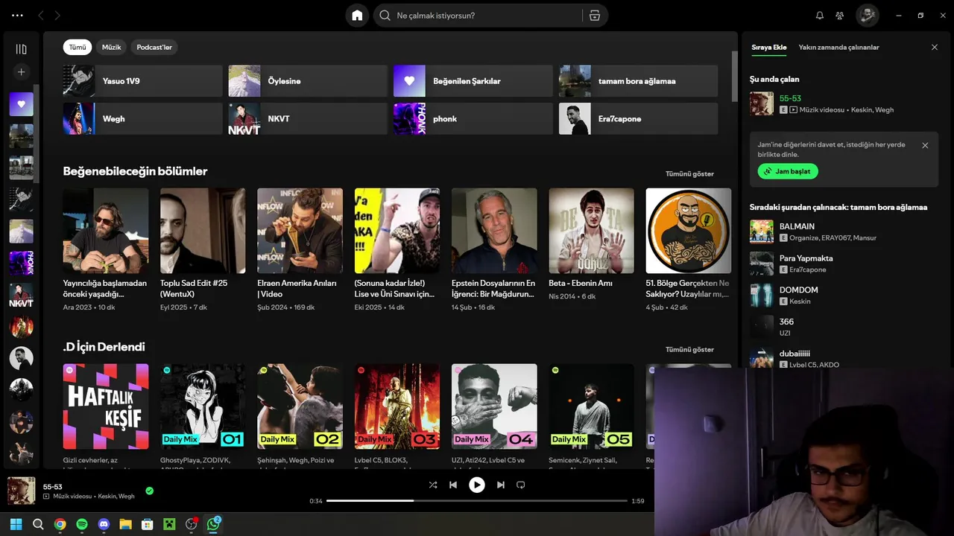Start a Jam with Jam başlat
Screen dimensions: 954x536
pyautogui.click(x=788, y=171)
